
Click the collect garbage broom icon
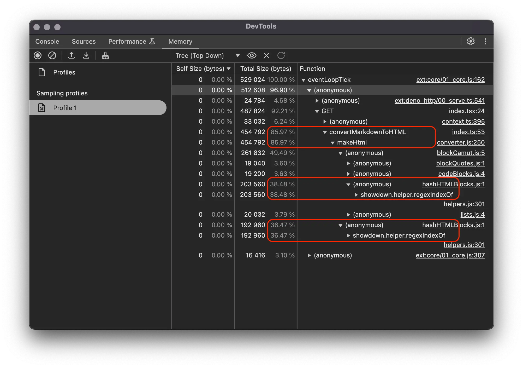pos(105,55)
